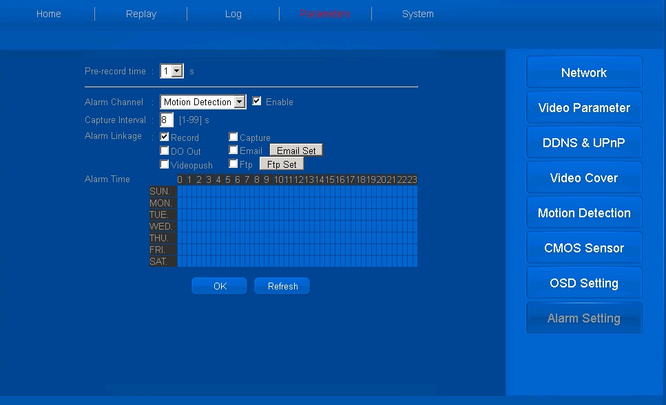Click the Ftp Set button
Screen dimensions: 666x405
tap(282, 164)
